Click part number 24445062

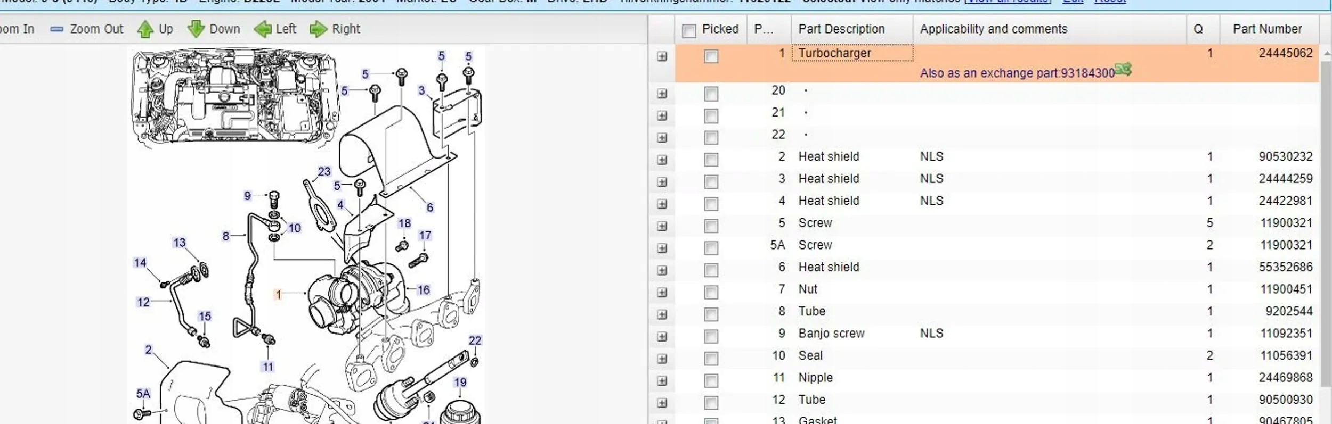[x=1286, y=53]
